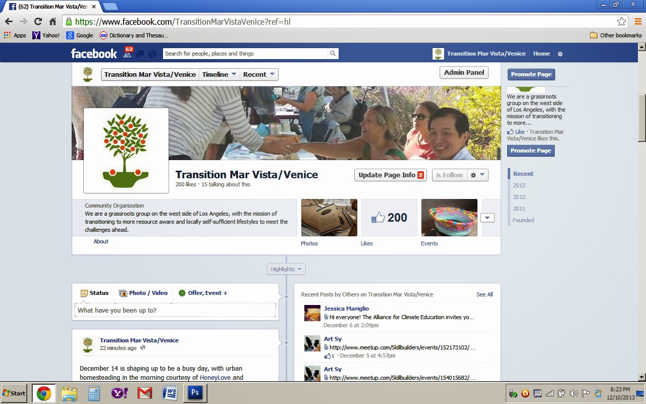Jump to 2013 in timeline nav

tap(519, 185)
